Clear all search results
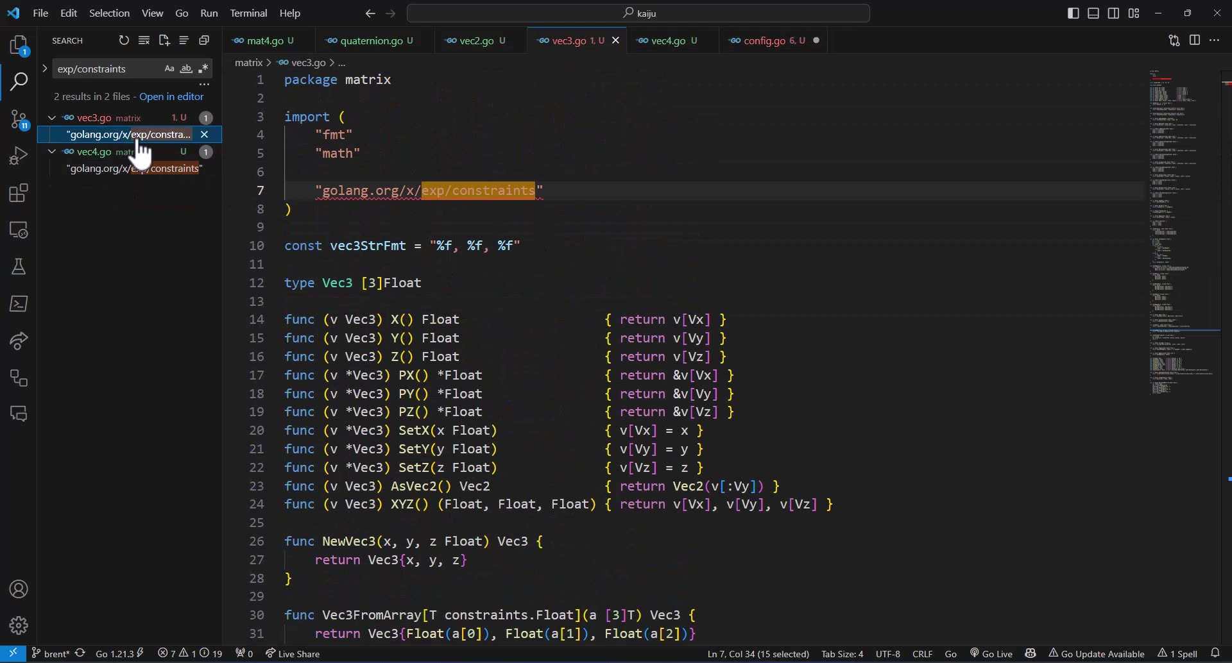The image size is (1232, 663). click(x=144, y=40)
